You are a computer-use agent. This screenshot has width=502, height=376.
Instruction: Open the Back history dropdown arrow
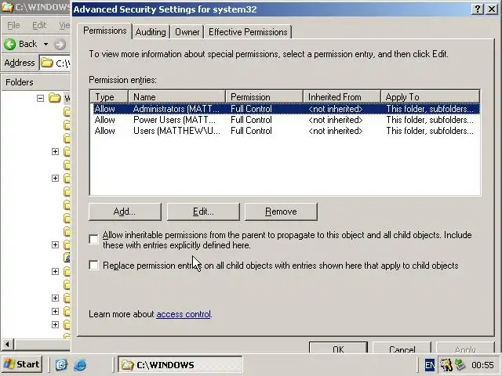click(x=45, y=44)
